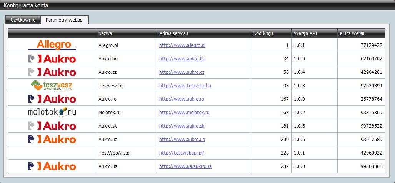
Task: Click country code 228 cell
Action: 271,153
